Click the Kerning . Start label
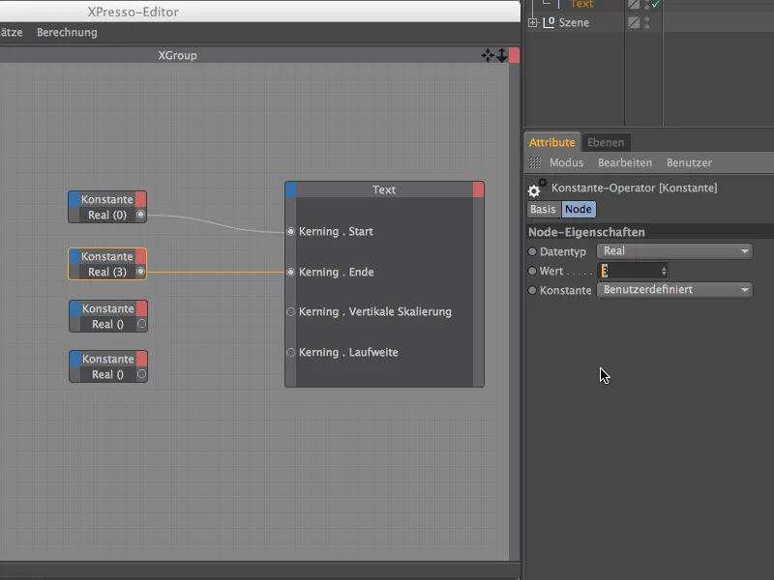 coord(336,231)
